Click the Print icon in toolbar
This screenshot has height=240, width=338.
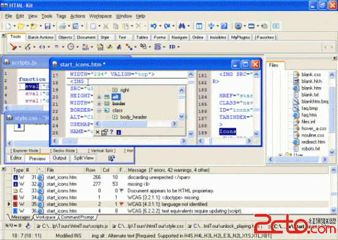coord(63,26)
